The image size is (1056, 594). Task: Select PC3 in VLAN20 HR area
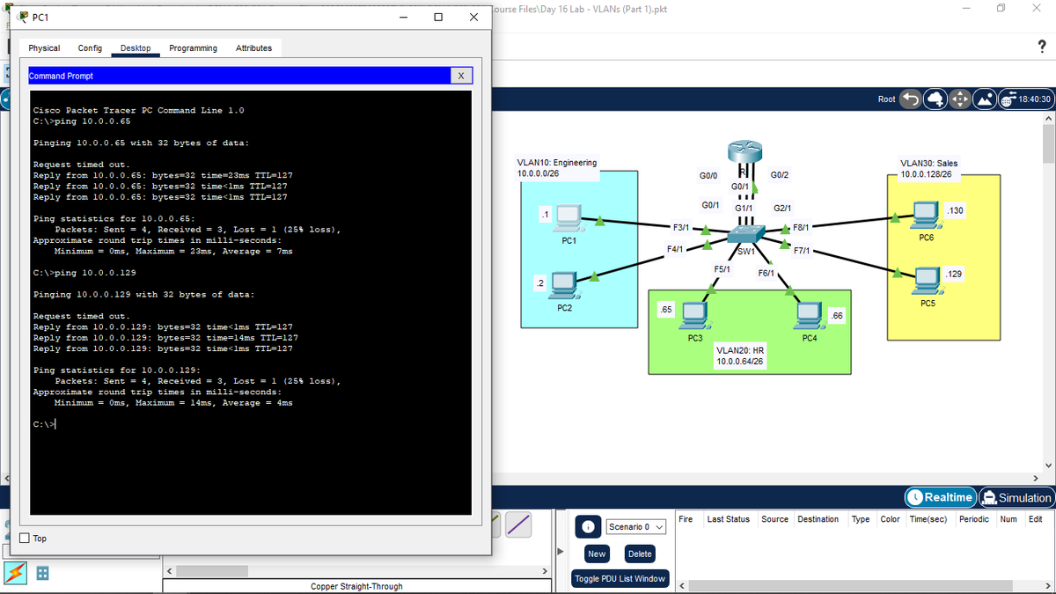click(x=694, y=317)
